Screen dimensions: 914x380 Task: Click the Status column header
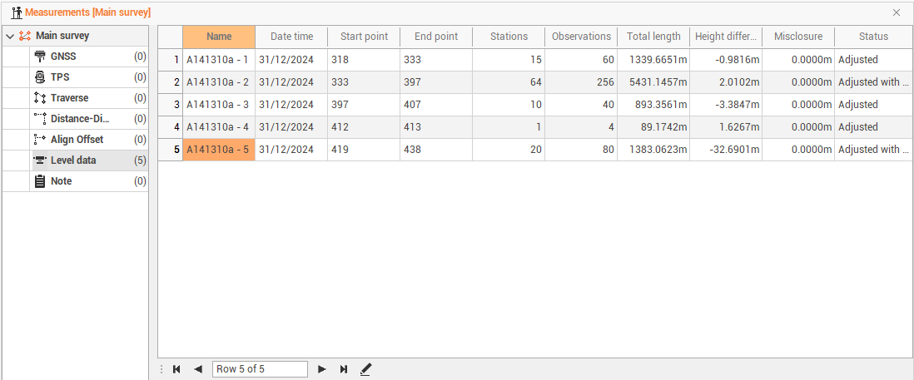[873, 37]
